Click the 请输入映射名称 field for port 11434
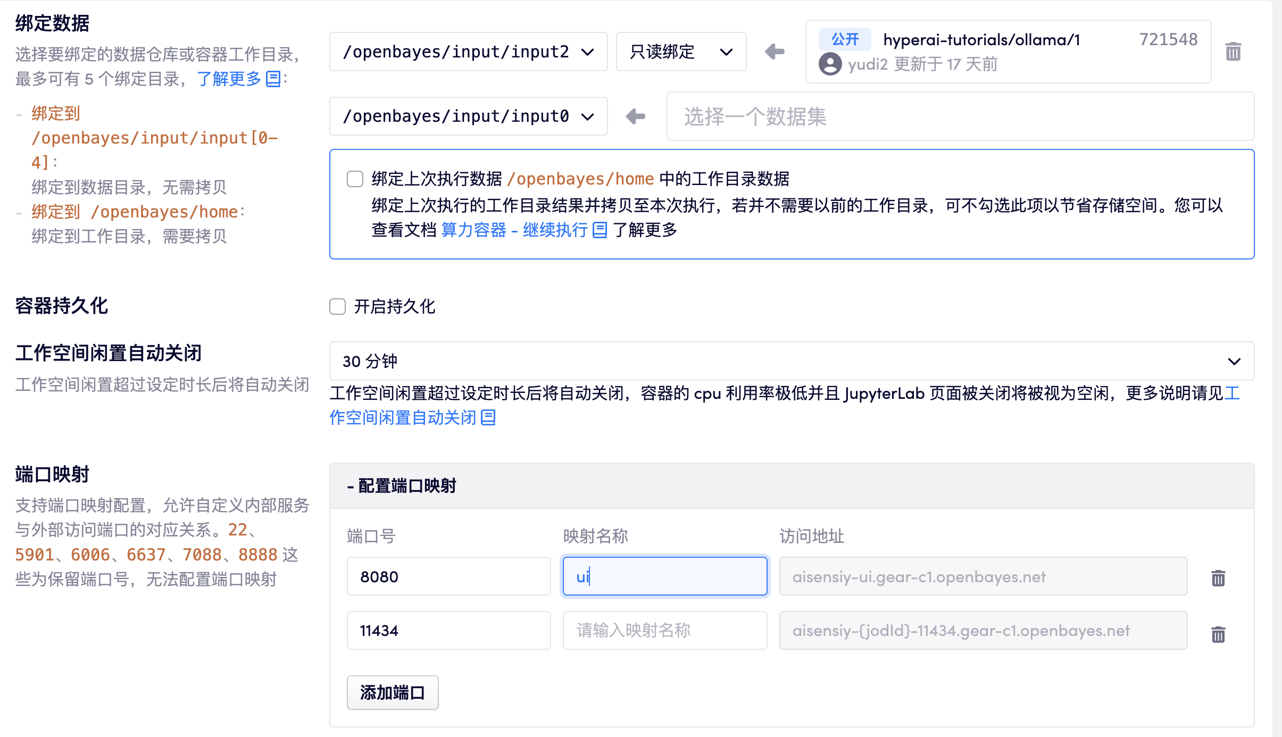Viewport: 1282px width, 737px height. coord(664,630)
